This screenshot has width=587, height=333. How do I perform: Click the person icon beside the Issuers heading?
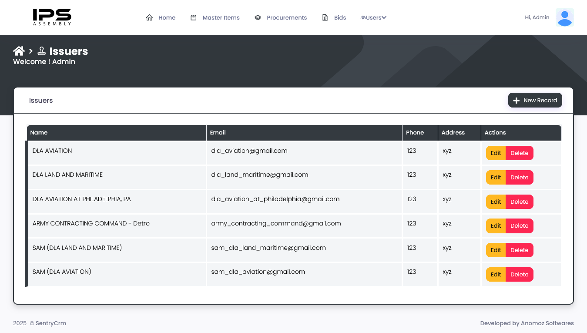click(41, 50)
